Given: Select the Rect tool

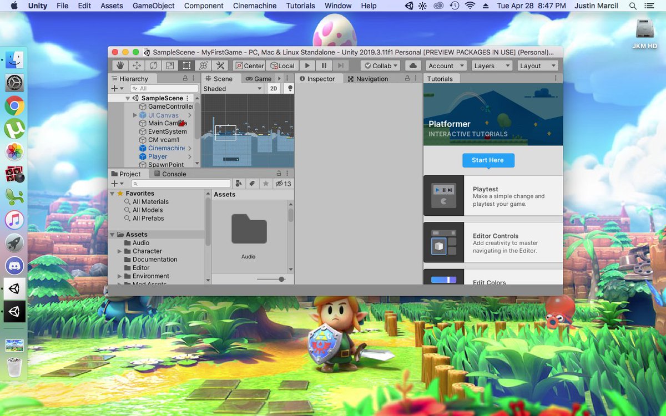Looking at the screenshot, I should (x=186, y=65).
